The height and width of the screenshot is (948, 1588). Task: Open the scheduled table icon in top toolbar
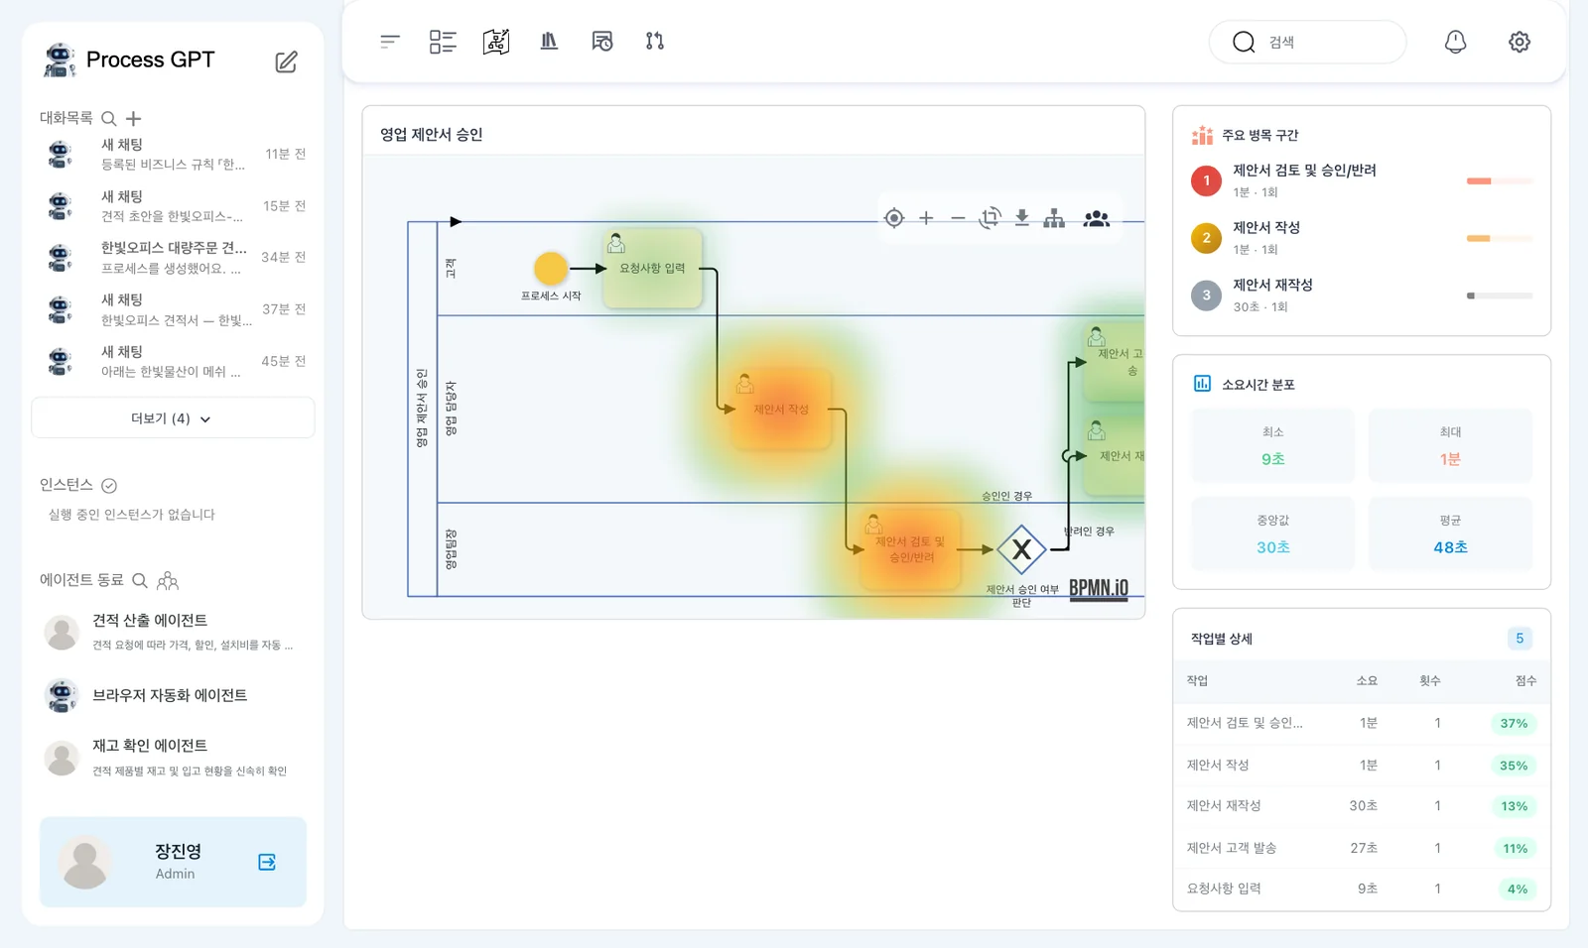click(601, 42)
